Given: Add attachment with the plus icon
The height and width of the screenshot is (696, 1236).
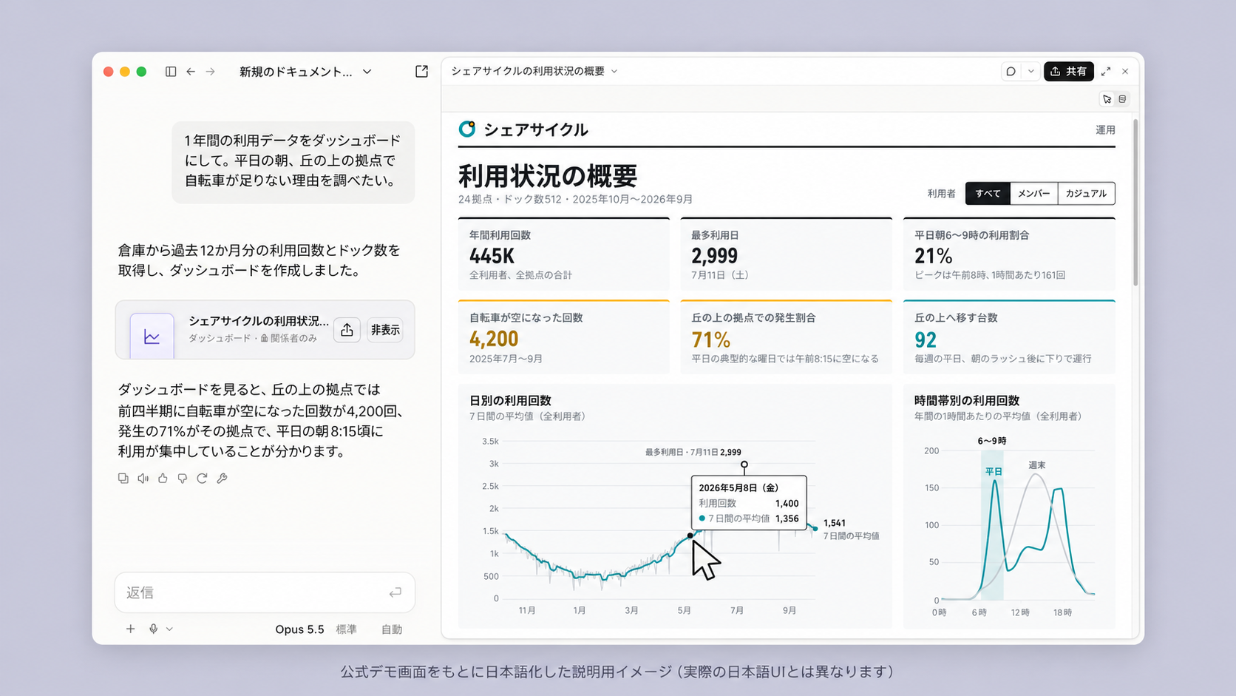Looking at the screenshot, I should [130, 629].
